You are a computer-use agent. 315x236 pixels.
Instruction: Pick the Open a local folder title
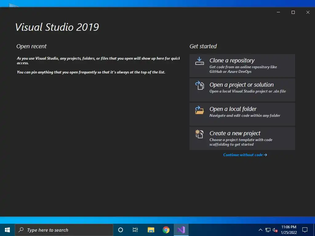[x=233, y=109]
